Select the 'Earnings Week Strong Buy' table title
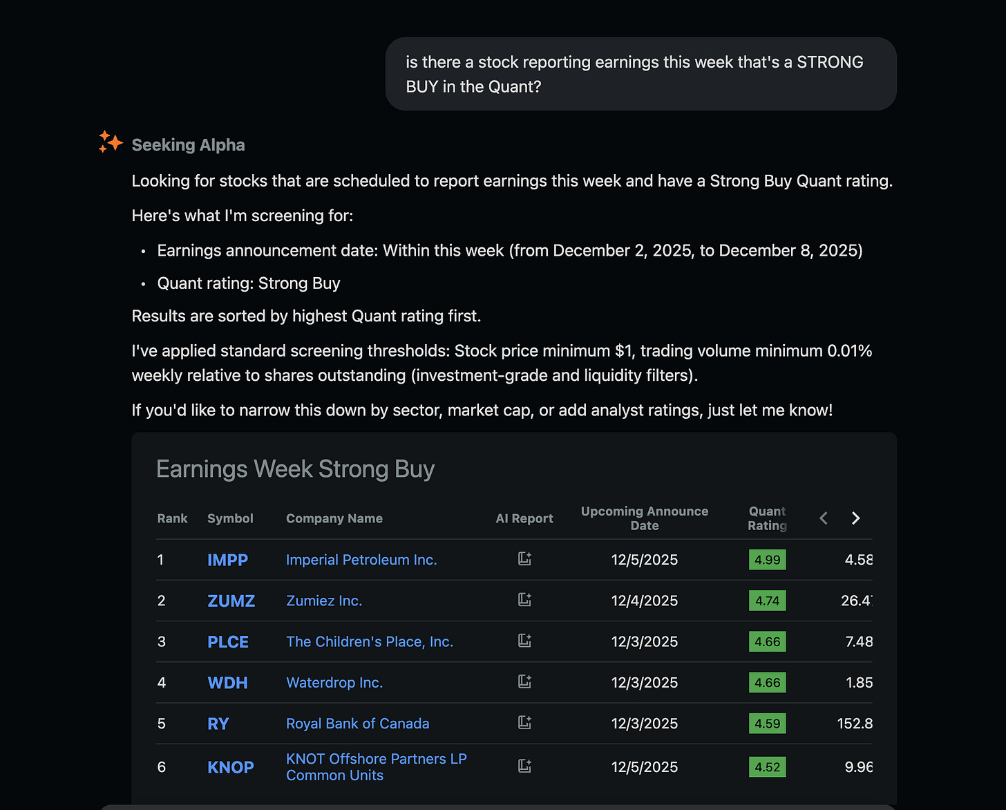This screenshot has height=810, width=1006. pyautogui.click(x=295, y=469)
